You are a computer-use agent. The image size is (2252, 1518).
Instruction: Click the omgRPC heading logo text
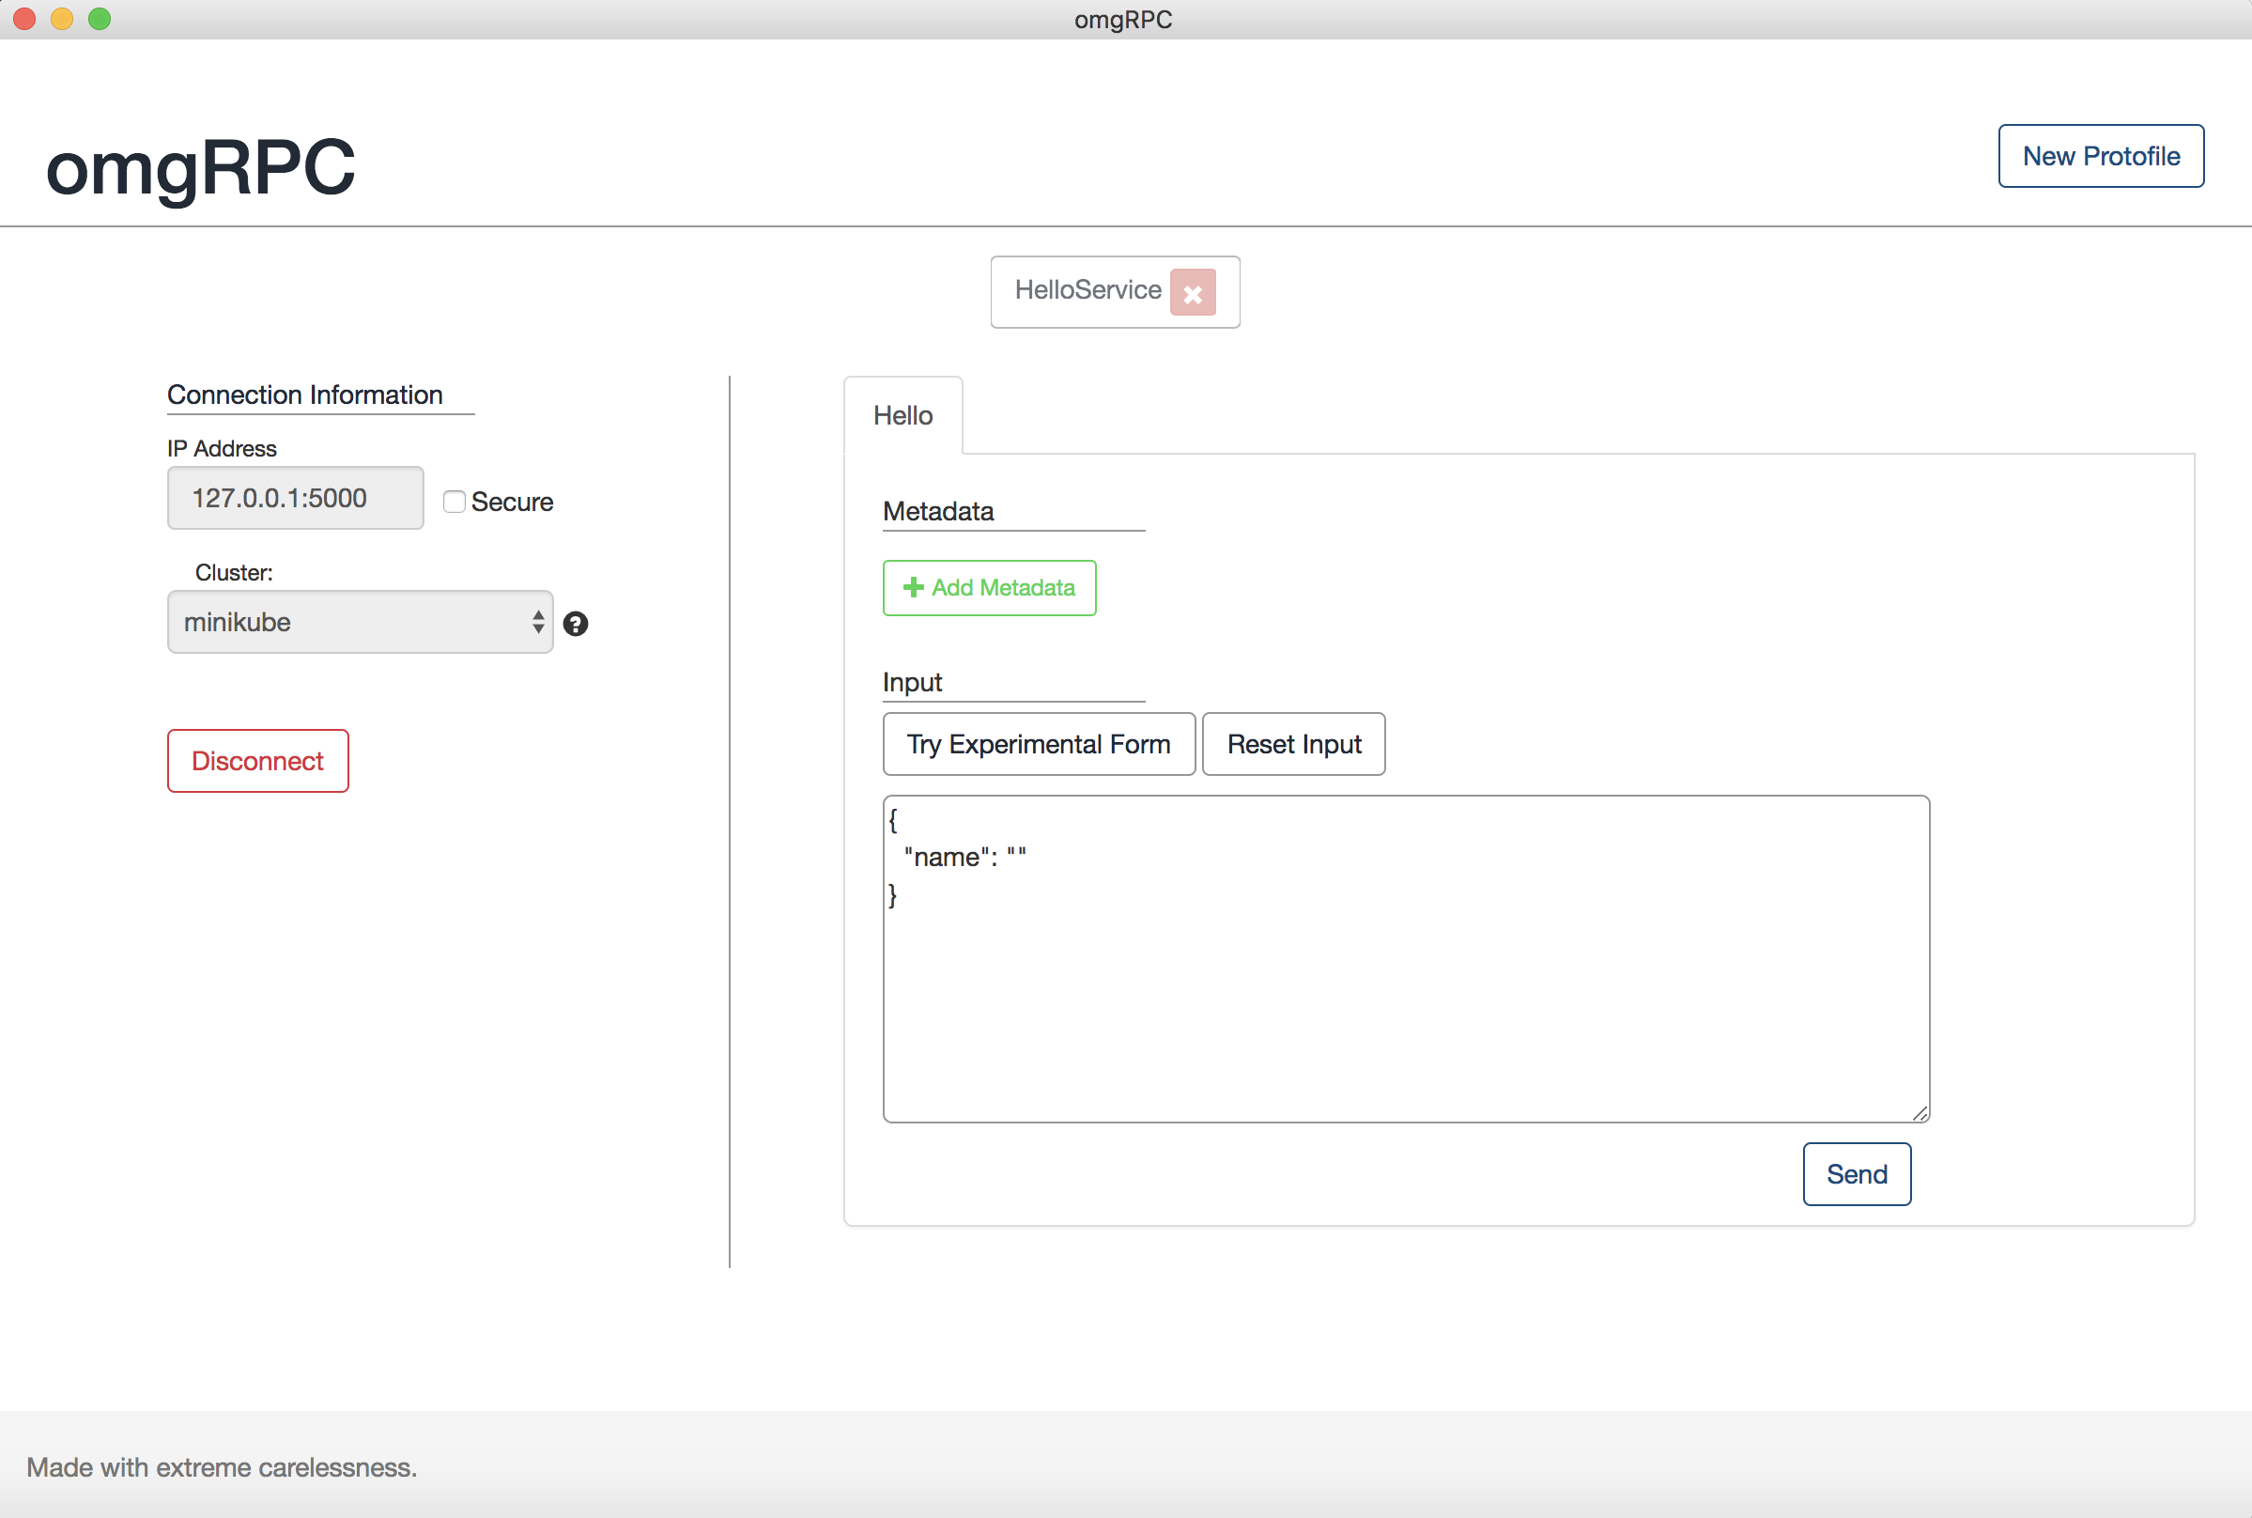click(200, 166)
